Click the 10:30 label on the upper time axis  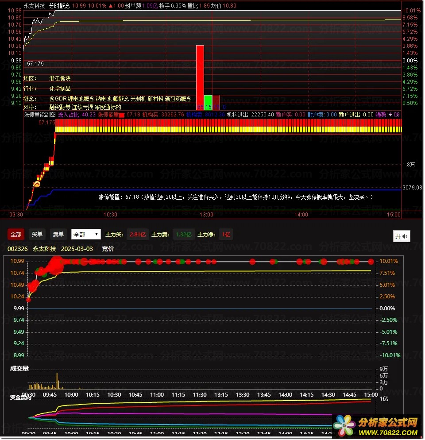tap(110, 215)
